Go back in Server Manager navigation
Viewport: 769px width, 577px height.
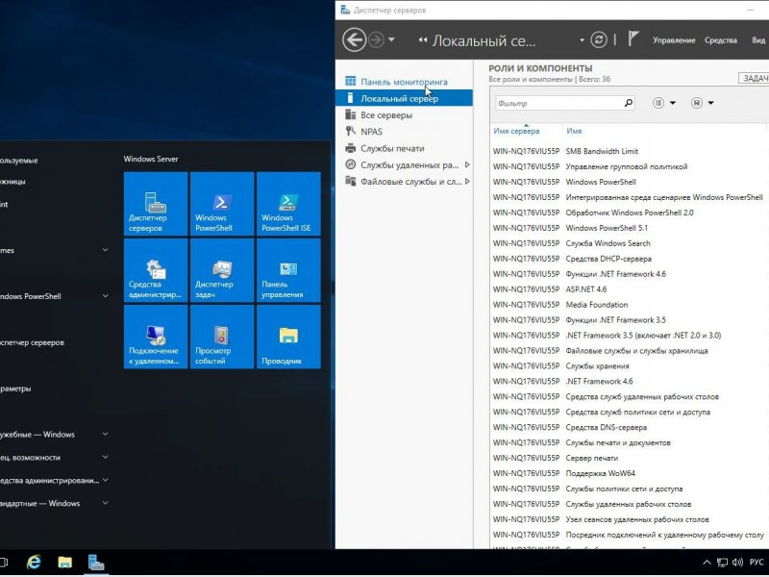[x=354, y=39]
